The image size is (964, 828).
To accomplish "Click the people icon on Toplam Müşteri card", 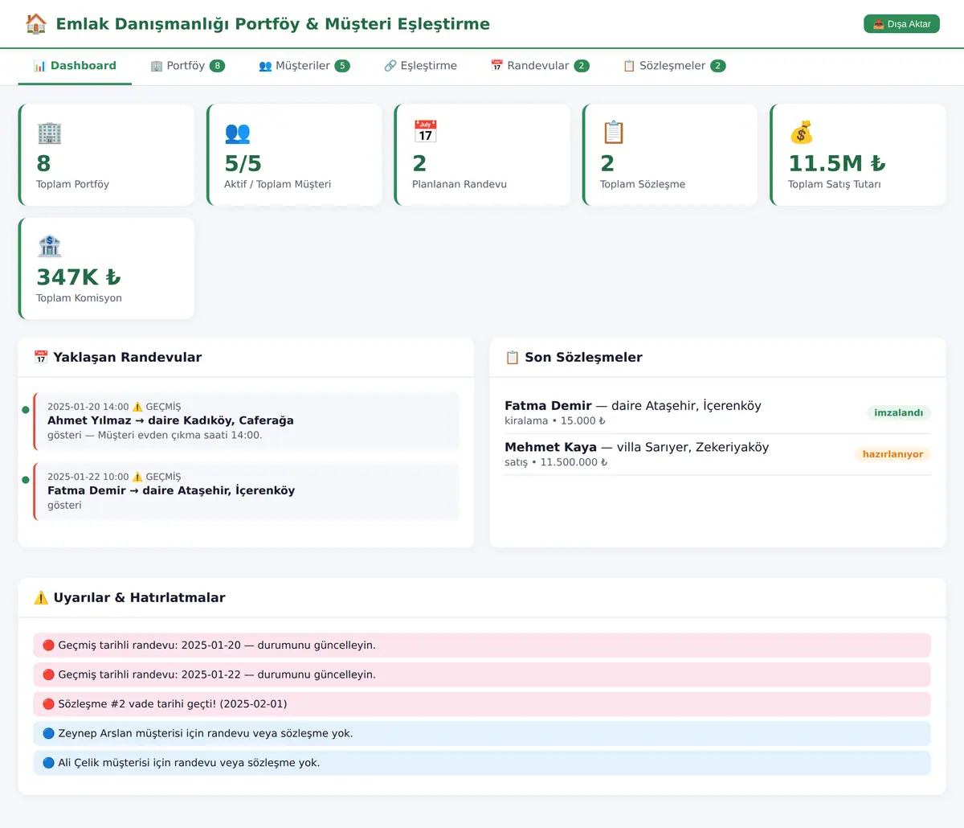I will [237, 133].
